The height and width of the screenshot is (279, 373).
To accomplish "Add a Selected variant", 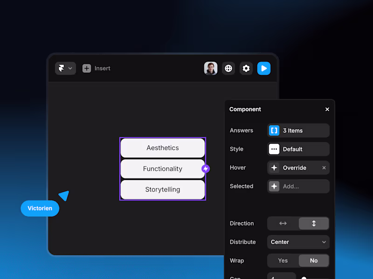I will (x=298, y=186).
